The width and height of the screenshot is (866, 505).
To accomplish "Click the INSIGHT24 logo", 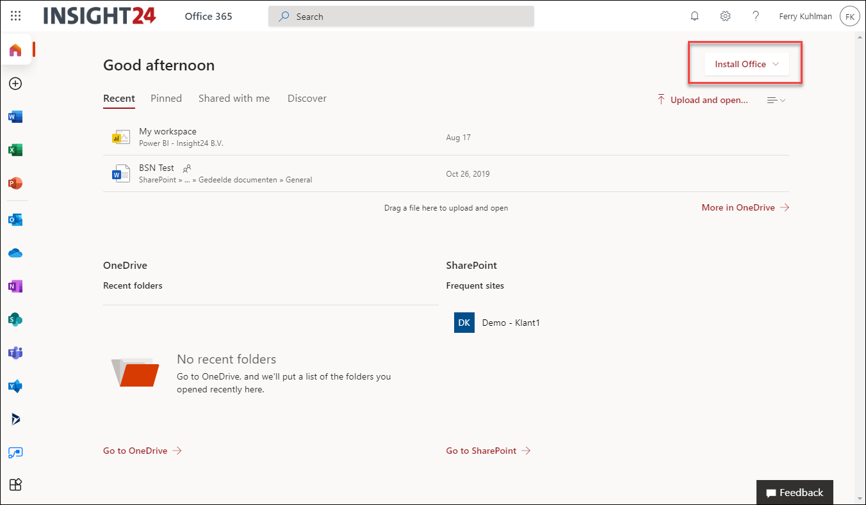I will click(100, 16).
